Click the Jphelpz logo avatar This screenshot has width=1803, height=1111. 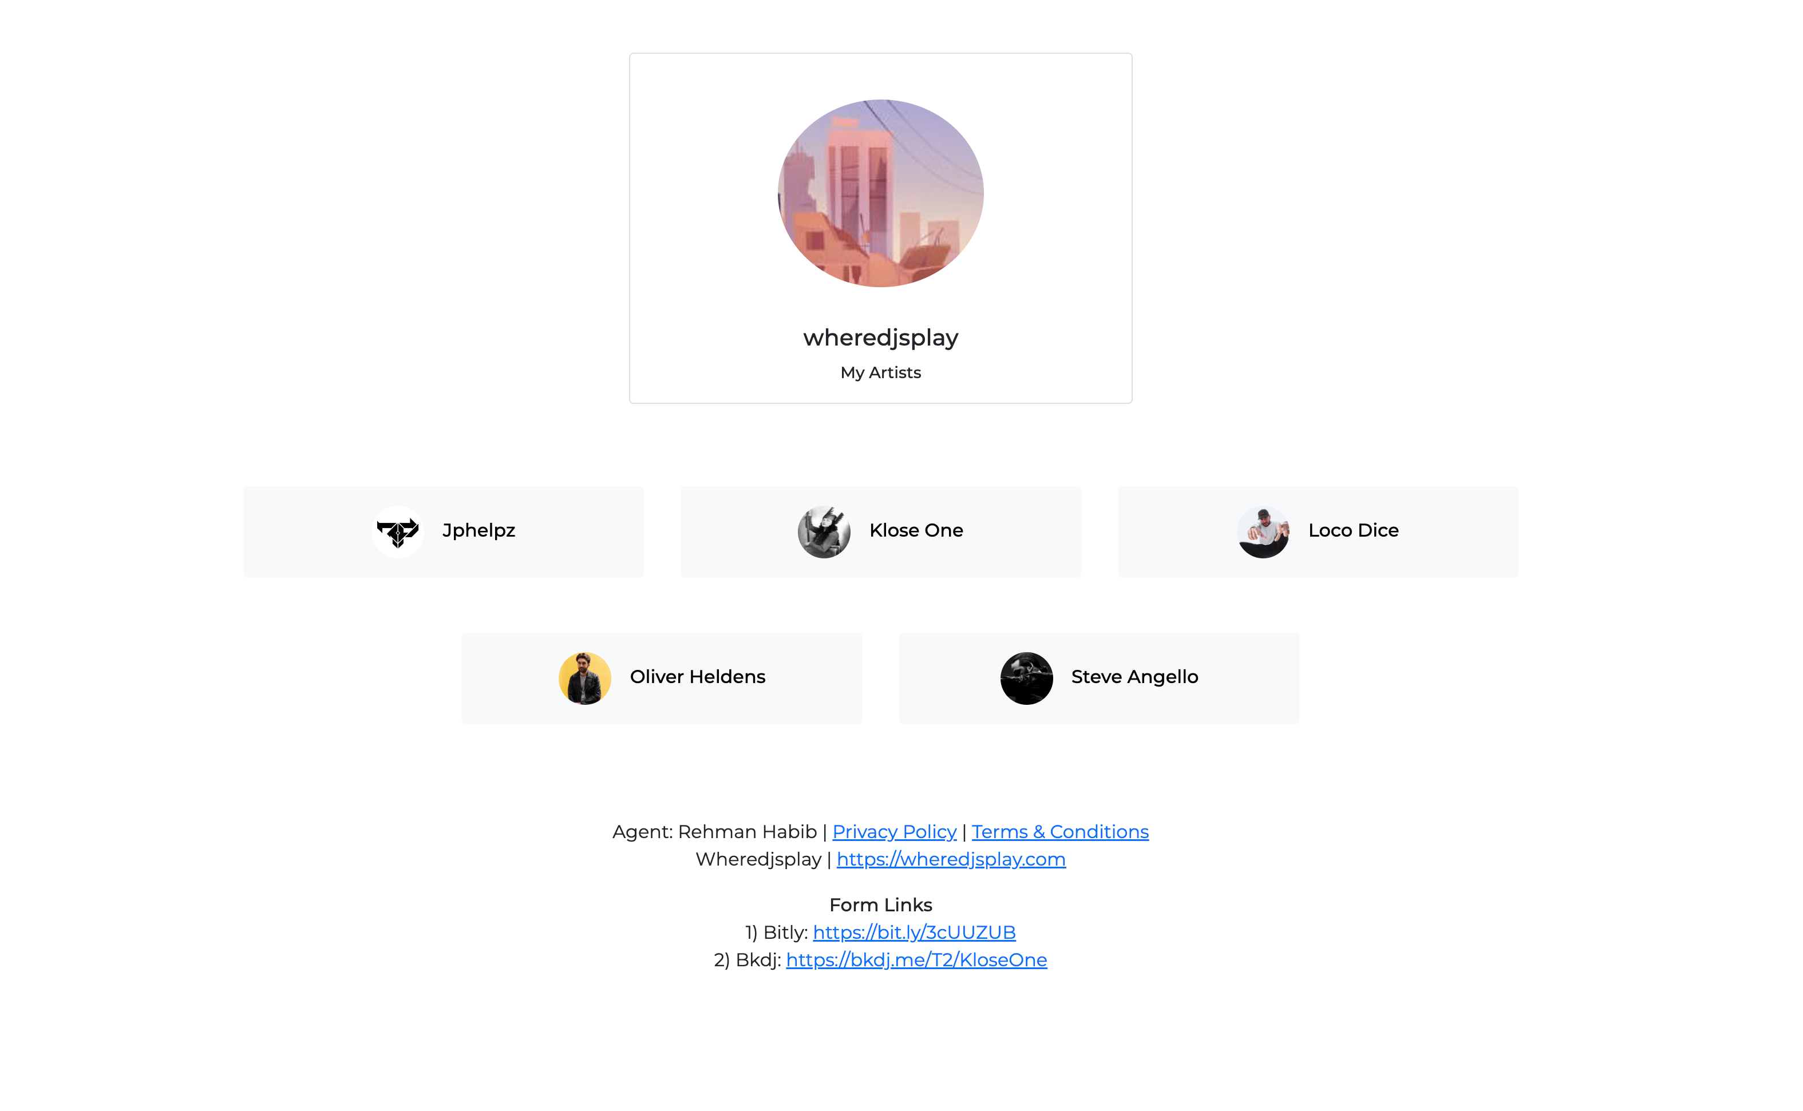tap(398, 532)
